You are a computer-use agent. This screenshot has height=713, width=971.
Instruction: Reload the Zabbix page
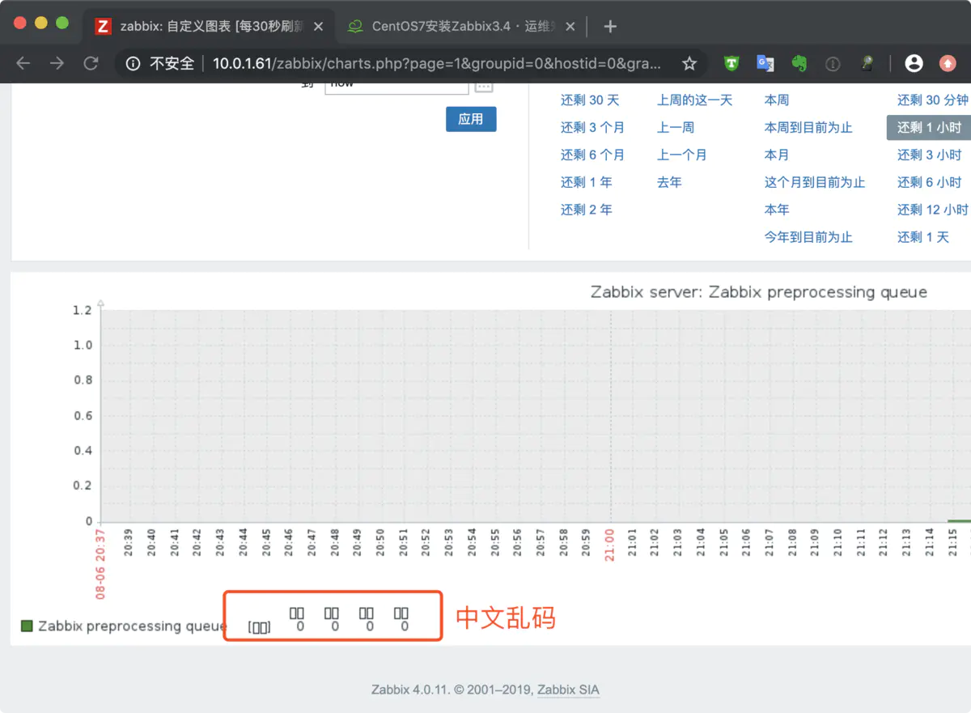click(91, 63)
